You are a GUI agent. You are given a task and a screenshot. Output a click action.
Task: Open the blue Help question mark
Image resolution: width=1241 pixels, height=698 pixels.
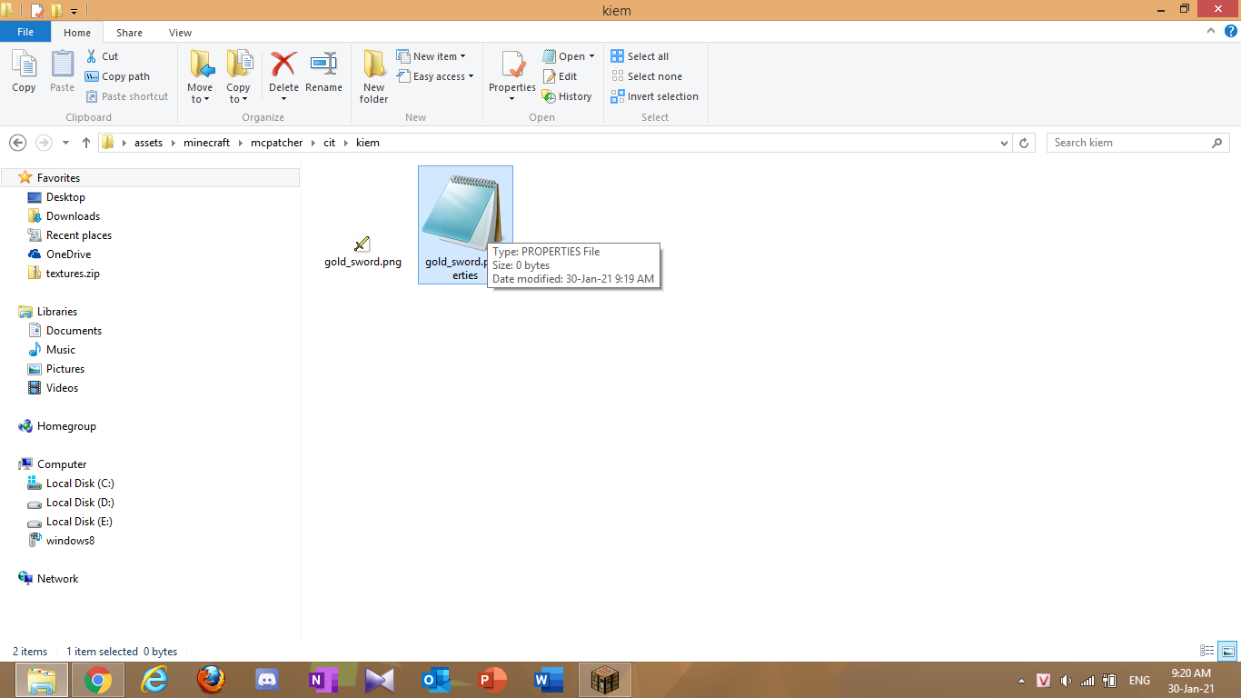coord(1231,31)
